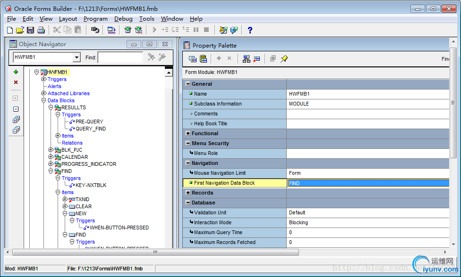Open the Layout menu
The image size is (461, 277).
pos(68,19)
